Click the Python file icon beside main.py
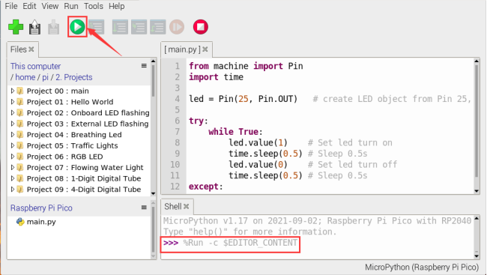The height and width of the screenshot is (275, 487). click(20, 222)
